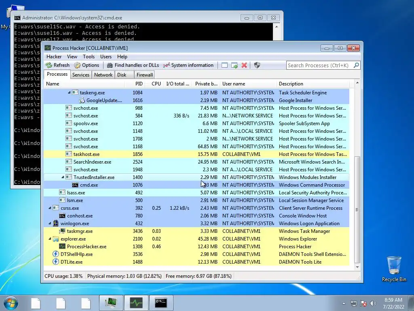Click the DTLite.exe lightning icon

[56, 262]
